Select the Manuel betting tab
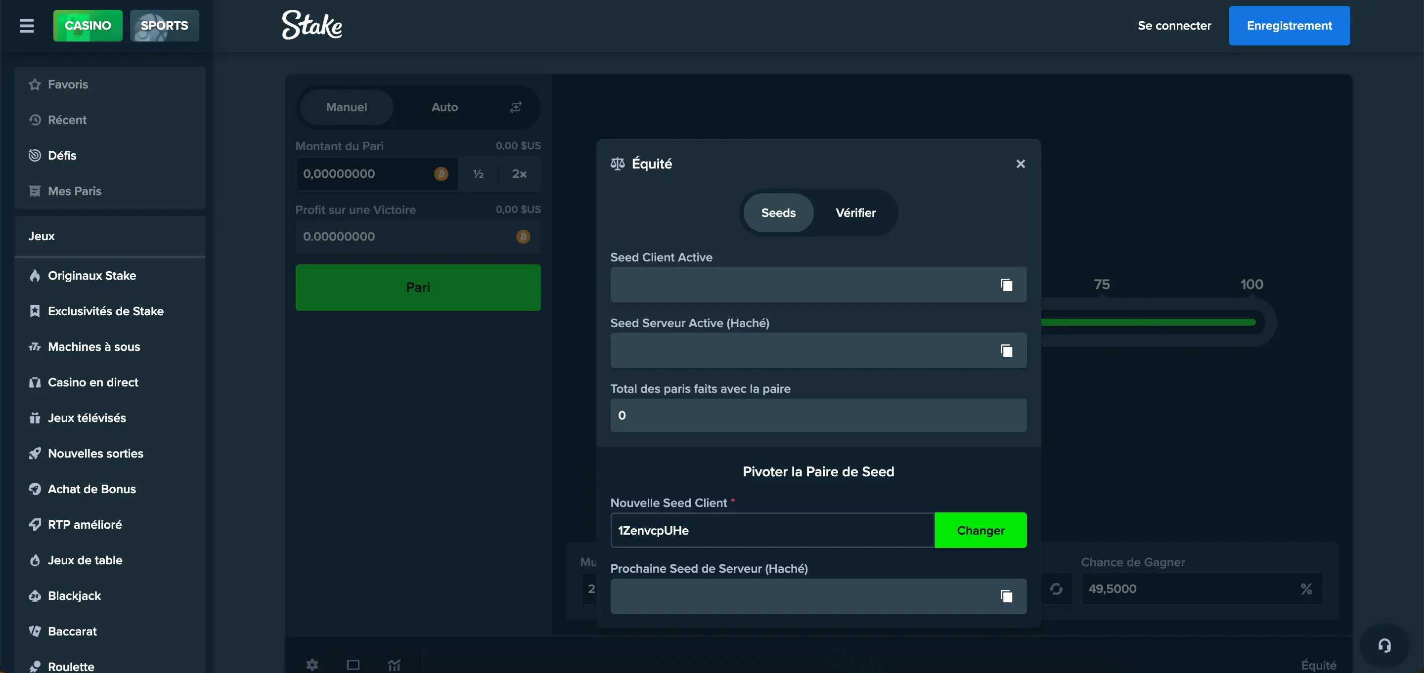 347,107
